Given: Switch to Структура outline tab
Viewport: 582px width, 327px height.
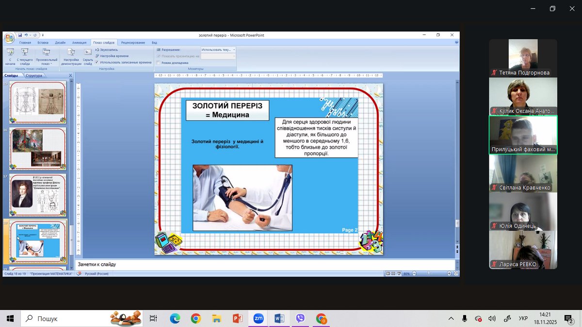Looking at the screenshot, I should [34, 76].
